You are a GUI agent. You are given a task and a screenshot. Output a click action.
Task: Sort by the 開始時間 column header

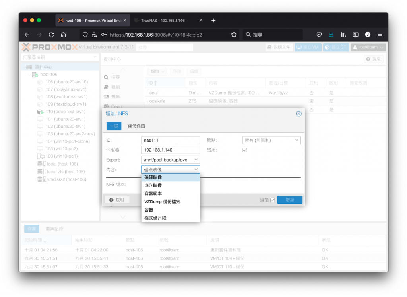(x=46, y=241)
